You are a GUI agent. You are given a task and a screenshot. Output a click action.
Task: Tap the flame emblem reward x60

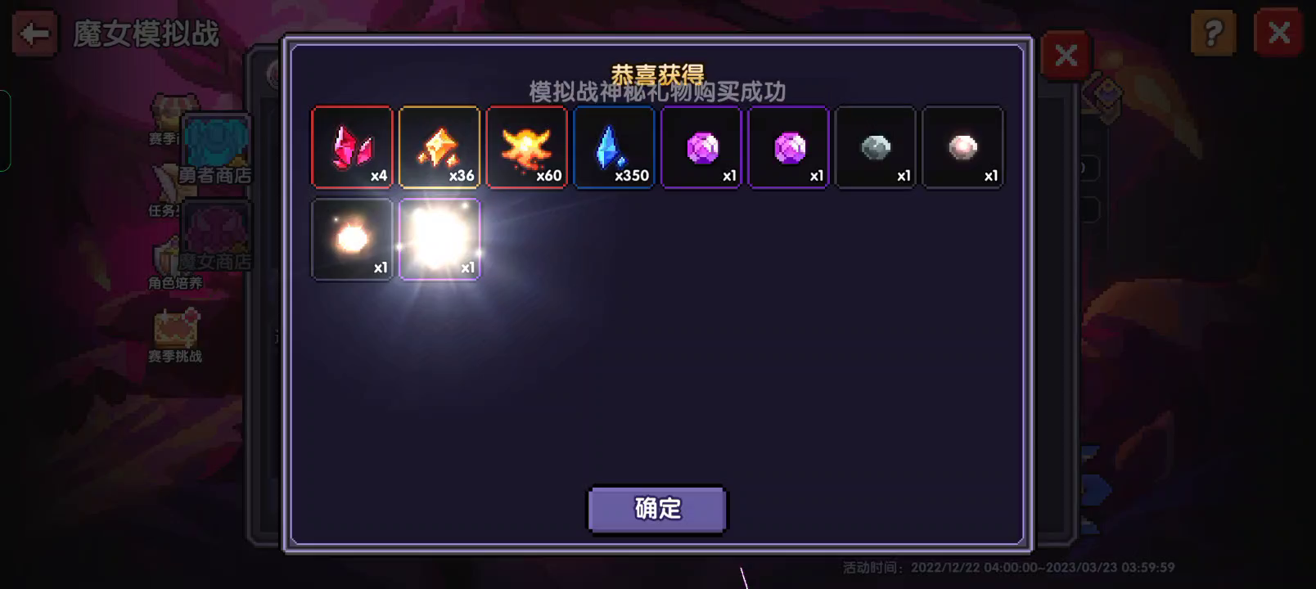point(526,147)
